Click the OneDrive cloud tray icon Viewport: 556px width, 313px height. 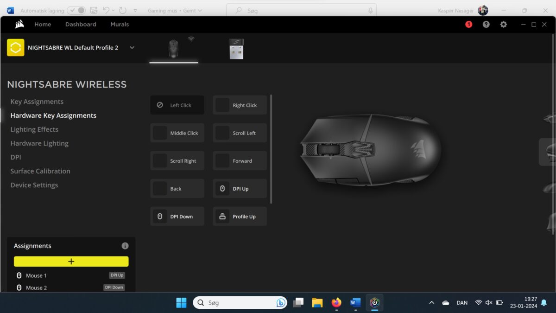coord(446,303)
